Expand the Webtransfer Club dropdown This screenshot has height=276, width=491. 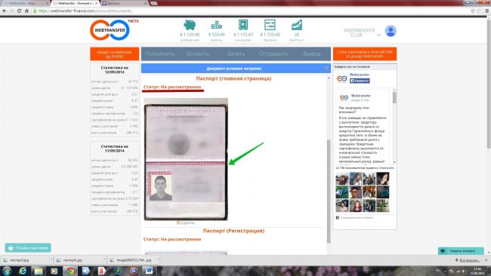point(379,35)
